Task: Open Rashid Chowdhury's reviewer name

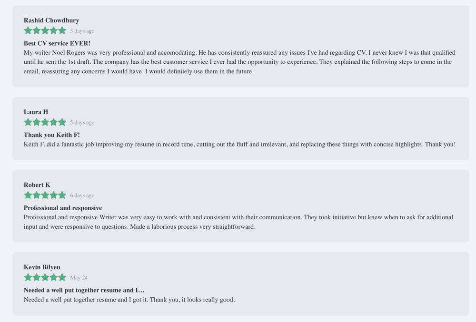Action: pos(51,20)
